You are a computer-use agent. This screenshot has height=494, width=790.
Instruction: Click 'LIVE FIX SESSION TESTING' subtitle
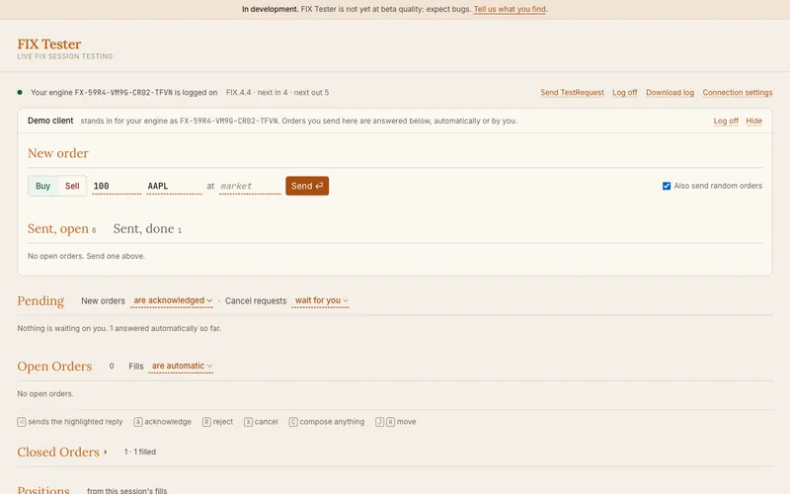[x=65, y=56]
